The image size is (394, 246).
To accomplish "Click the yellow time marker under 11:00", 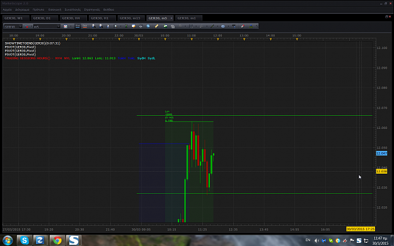I will (192, 40).
